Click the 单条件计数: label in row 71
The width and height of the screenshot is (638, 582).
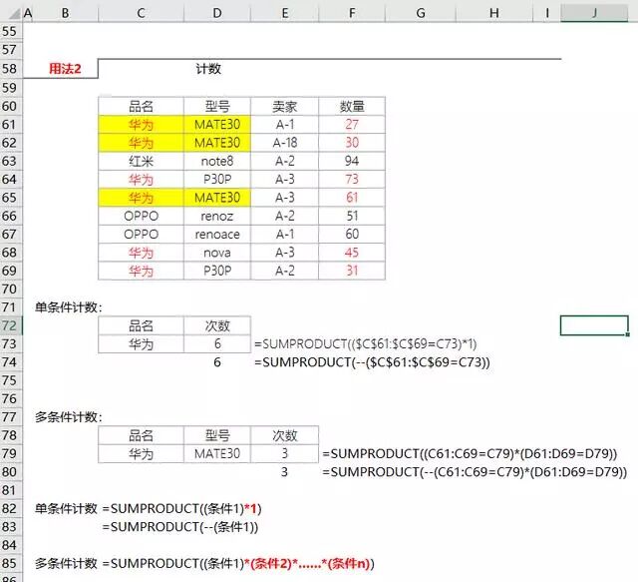[x=69, y=307]
